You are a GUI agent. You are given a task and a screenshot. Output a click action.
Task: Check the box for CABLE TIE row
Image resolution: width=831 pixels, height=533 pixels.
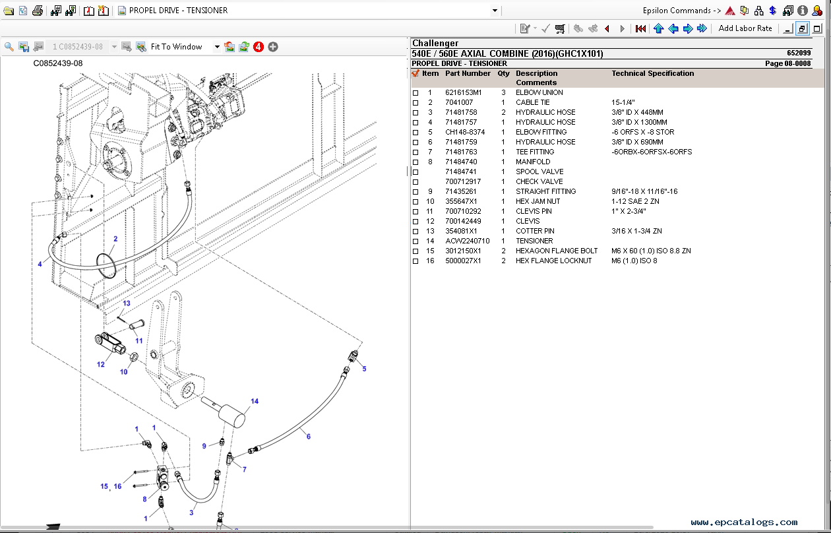(415, 103)
